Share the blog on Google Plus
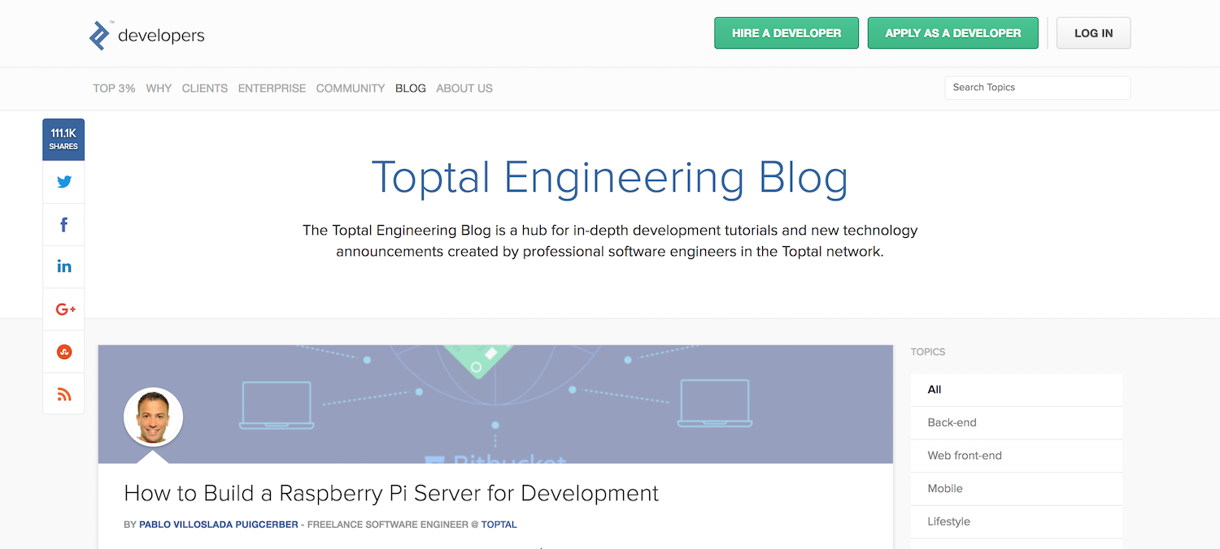The image size is (1220, 549). [63, 309]
